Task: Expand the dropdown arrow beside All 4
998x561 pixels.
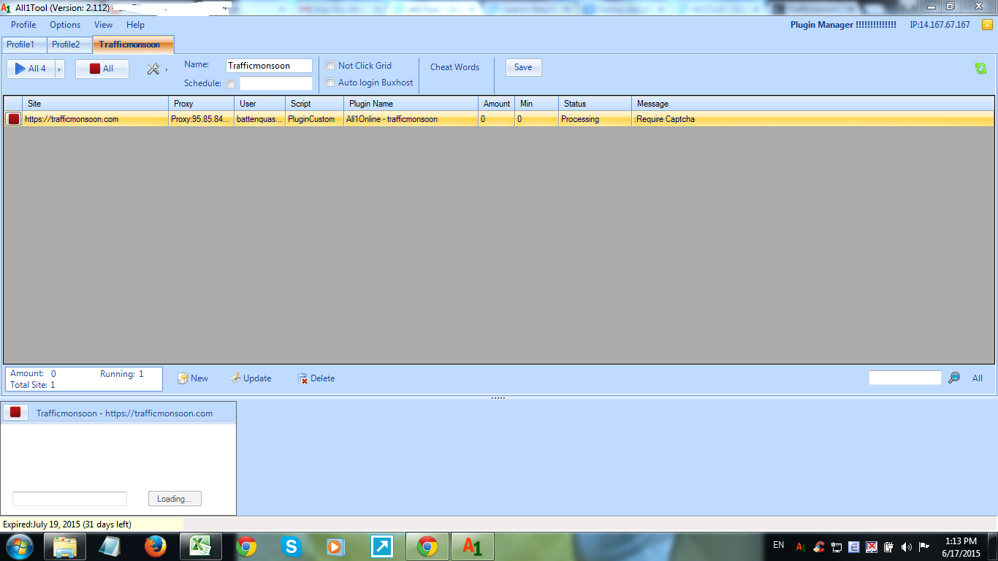Action: [60, 69]
